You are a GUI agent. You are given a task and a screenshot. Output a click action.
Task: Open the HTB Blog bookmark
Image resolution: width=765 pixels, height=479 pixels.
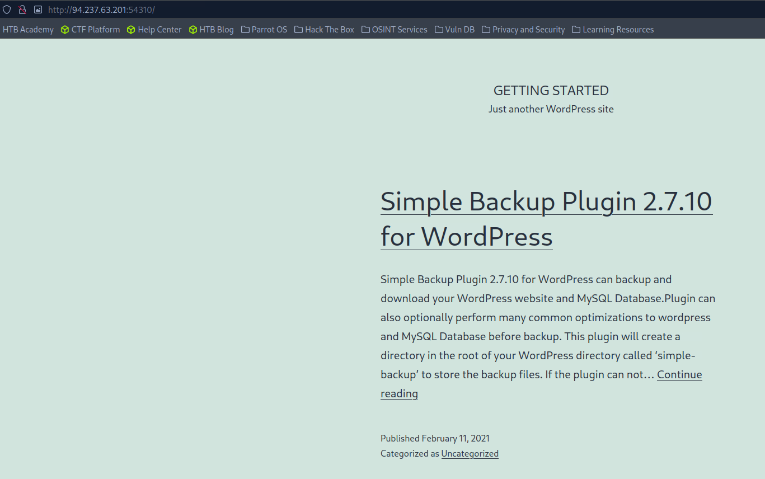[x=211, y=30]
